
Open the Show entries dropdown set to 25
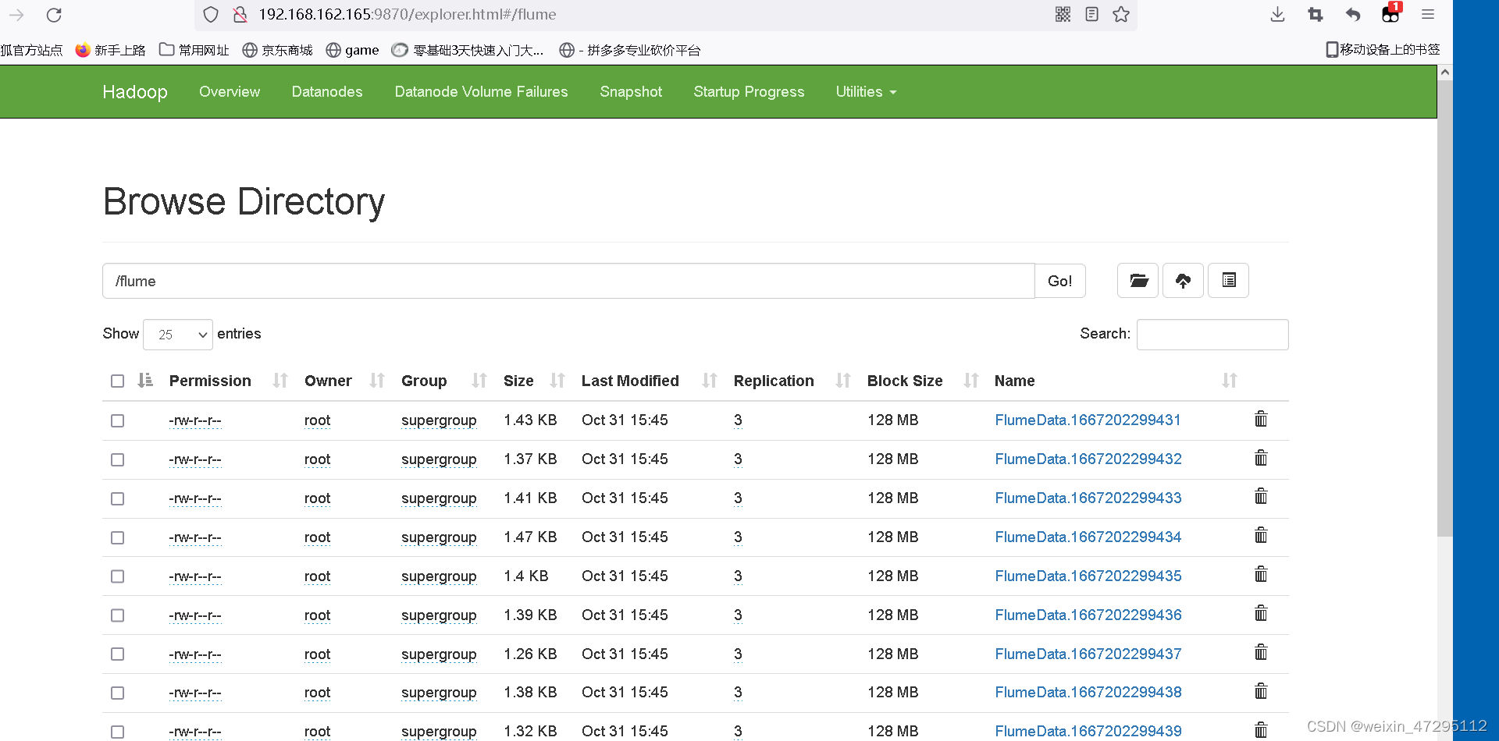[x=177, y=334]
